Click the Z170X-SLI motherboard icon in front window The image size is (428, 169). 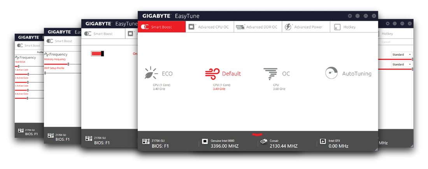146,143
